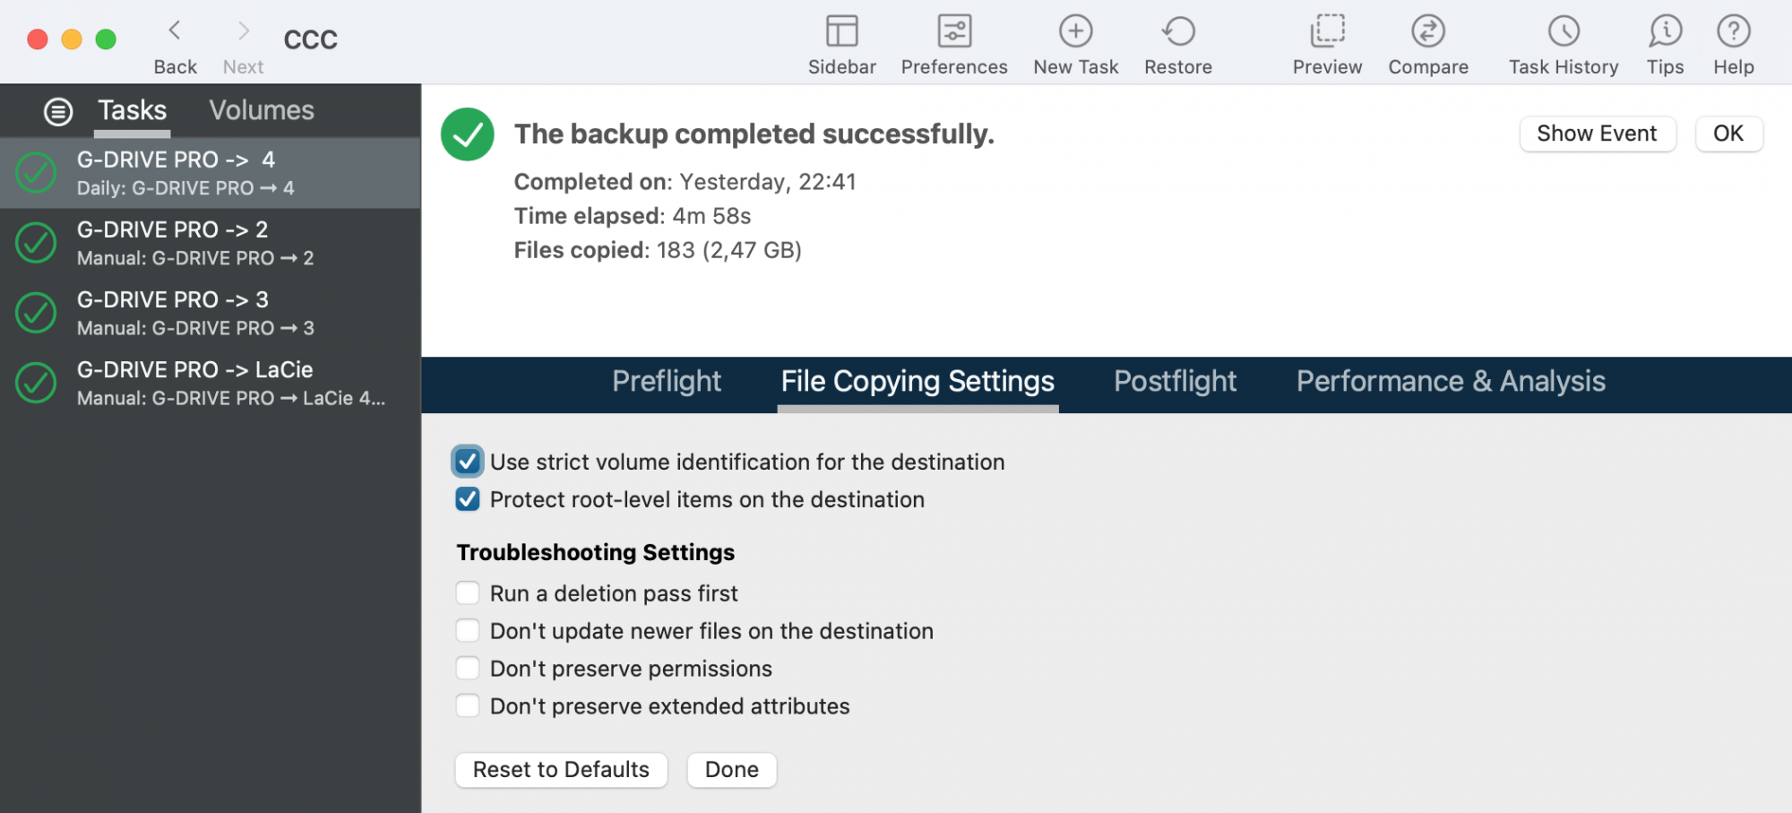Show Tips from the toolbar
The image size is (1792, 813).
click(x=1665, y=32)
